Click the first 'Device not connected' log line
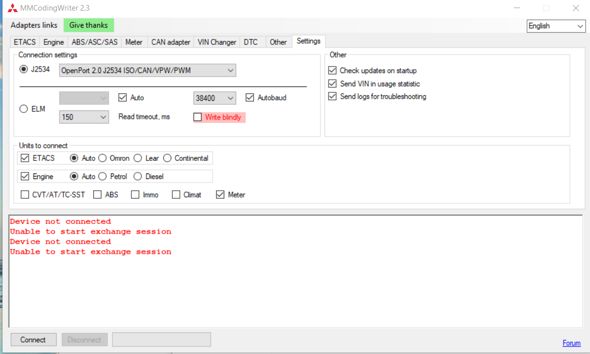The width and height of the screenshot is (590, 354). (x=60, y=221)
